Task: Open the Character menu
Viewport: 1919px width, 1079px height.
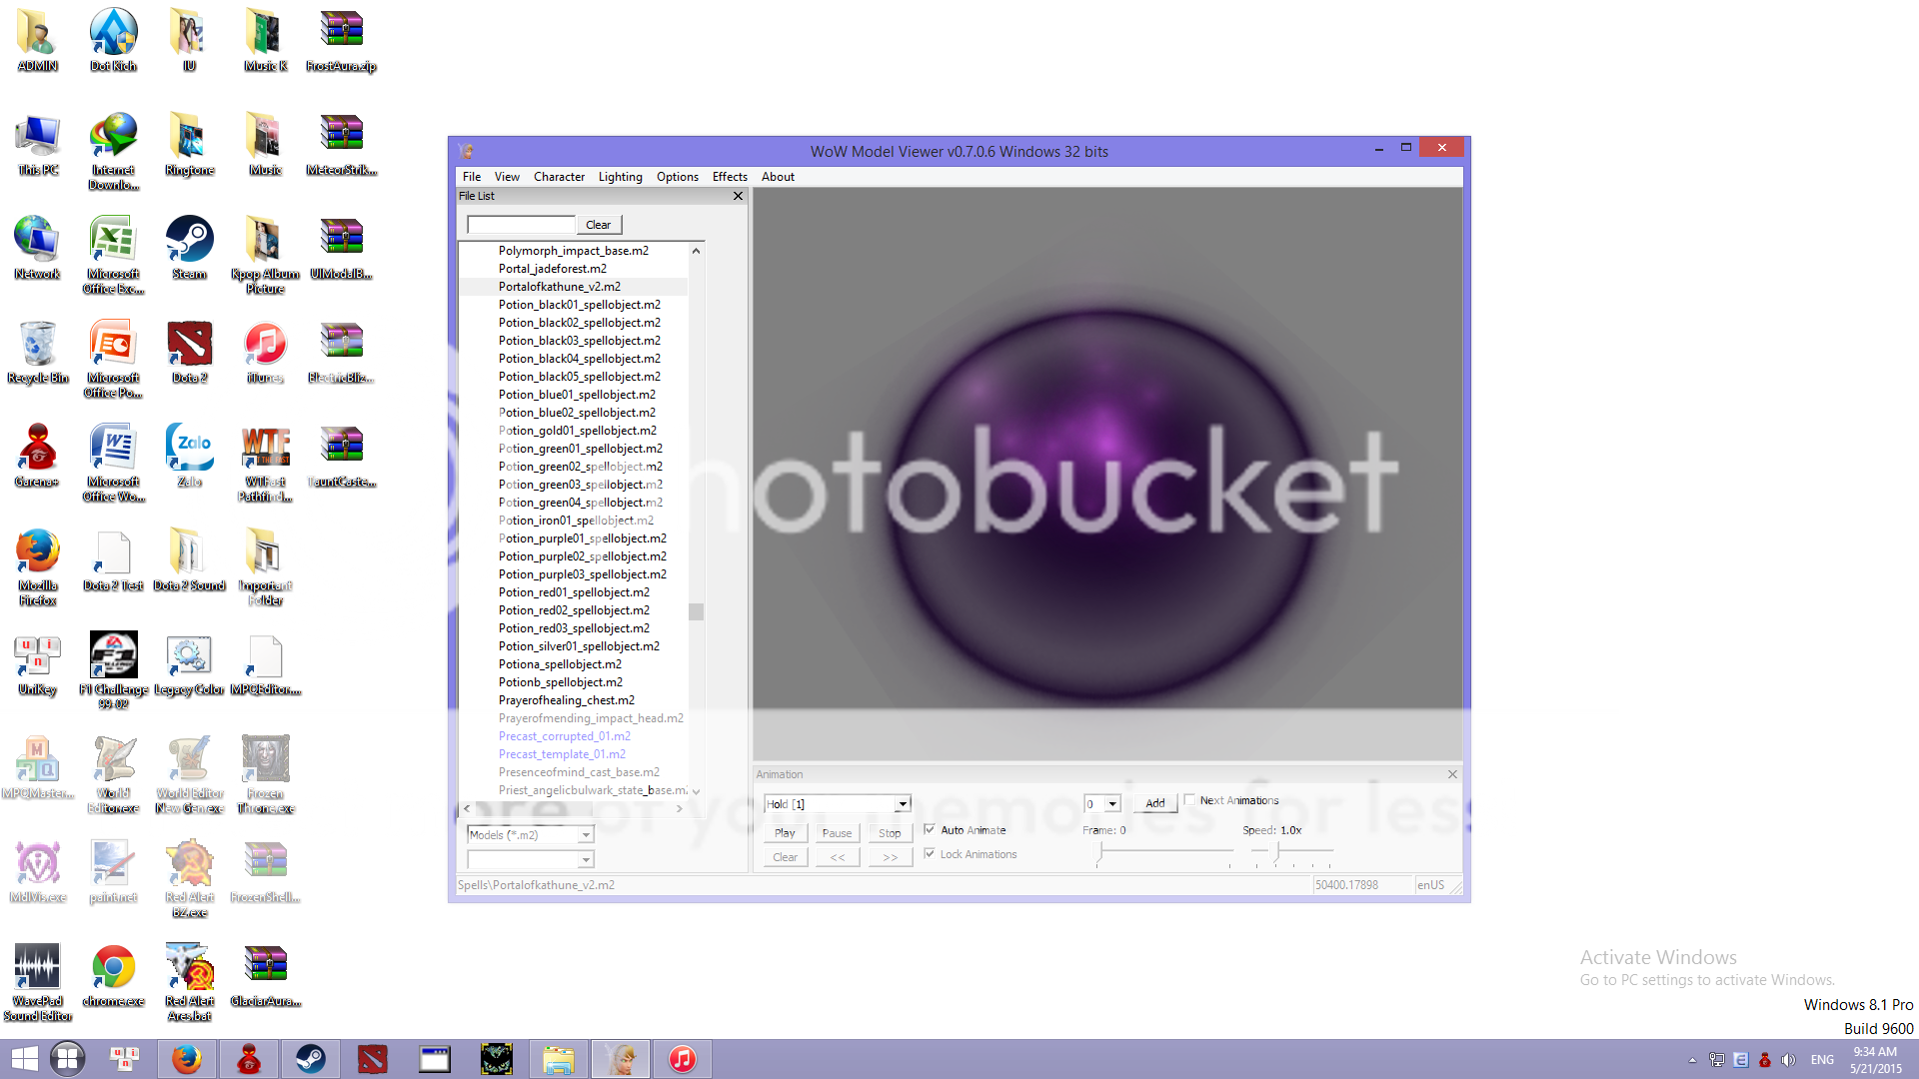Action: pyautogui.click(x=559, y=177)
